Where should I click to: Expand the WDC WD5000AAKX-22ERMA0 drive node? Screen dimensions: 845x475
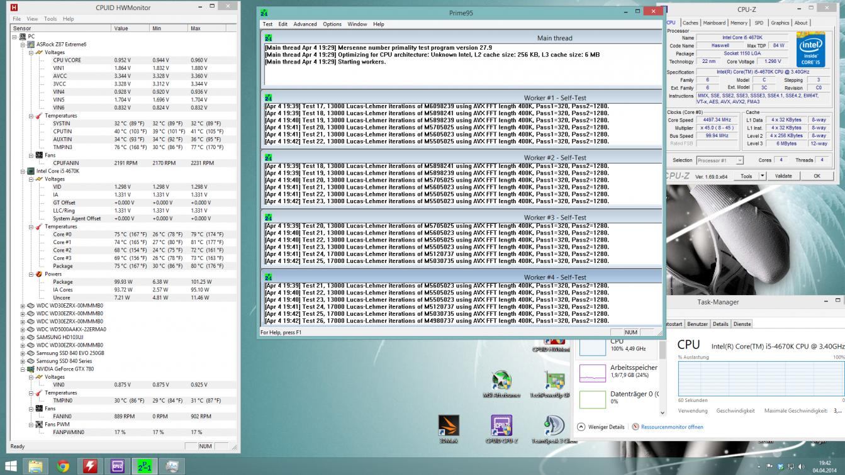pos(23,329)
